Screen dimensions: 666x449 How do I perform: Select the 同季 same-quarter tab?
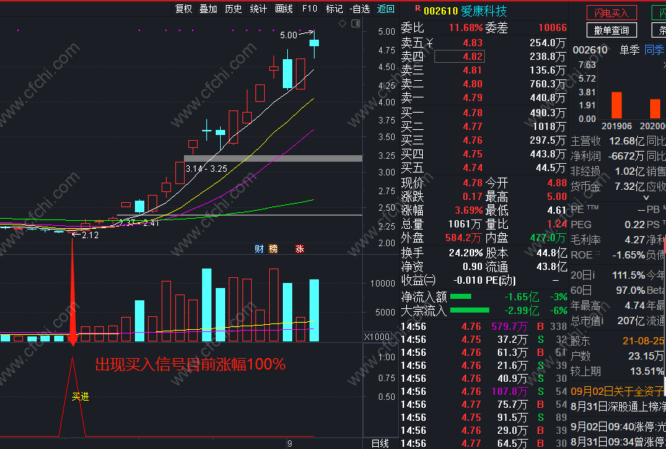pos(654,50)
